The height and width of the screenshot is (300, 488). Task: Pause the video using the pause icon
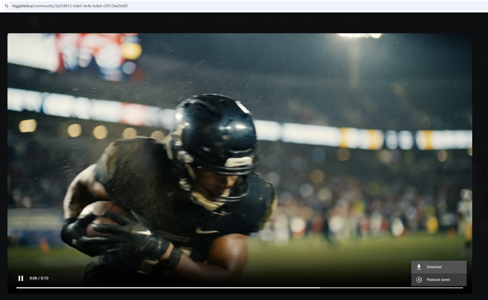point(21,278)
